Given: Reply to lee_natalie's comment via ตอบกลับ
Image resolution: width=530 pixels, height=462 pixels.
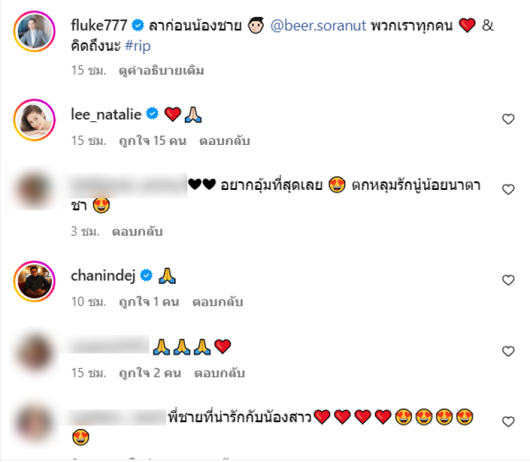Looking at the screenshot, I should (225, 140).
